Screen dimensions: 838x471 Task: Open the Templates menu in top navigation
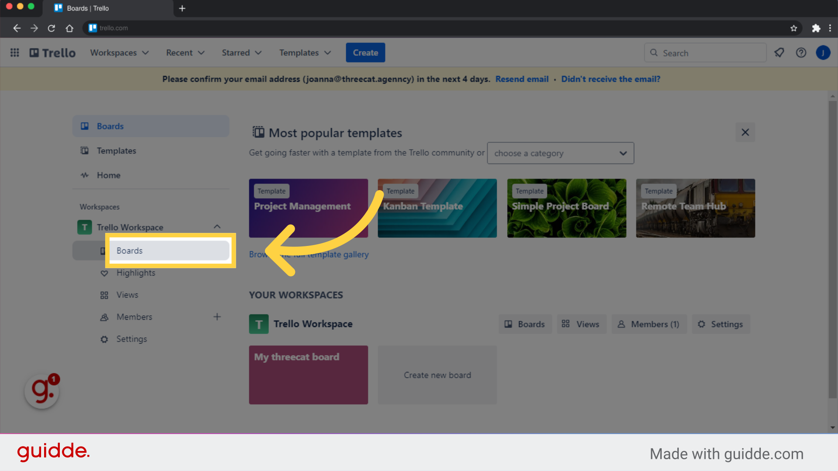[305, 52]
